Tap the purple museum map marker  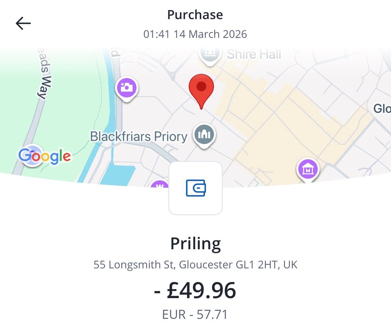[308, 169]
